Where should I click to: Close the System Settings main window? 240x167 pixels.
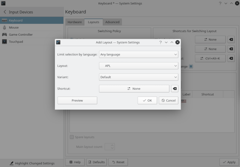click(237, 3)
